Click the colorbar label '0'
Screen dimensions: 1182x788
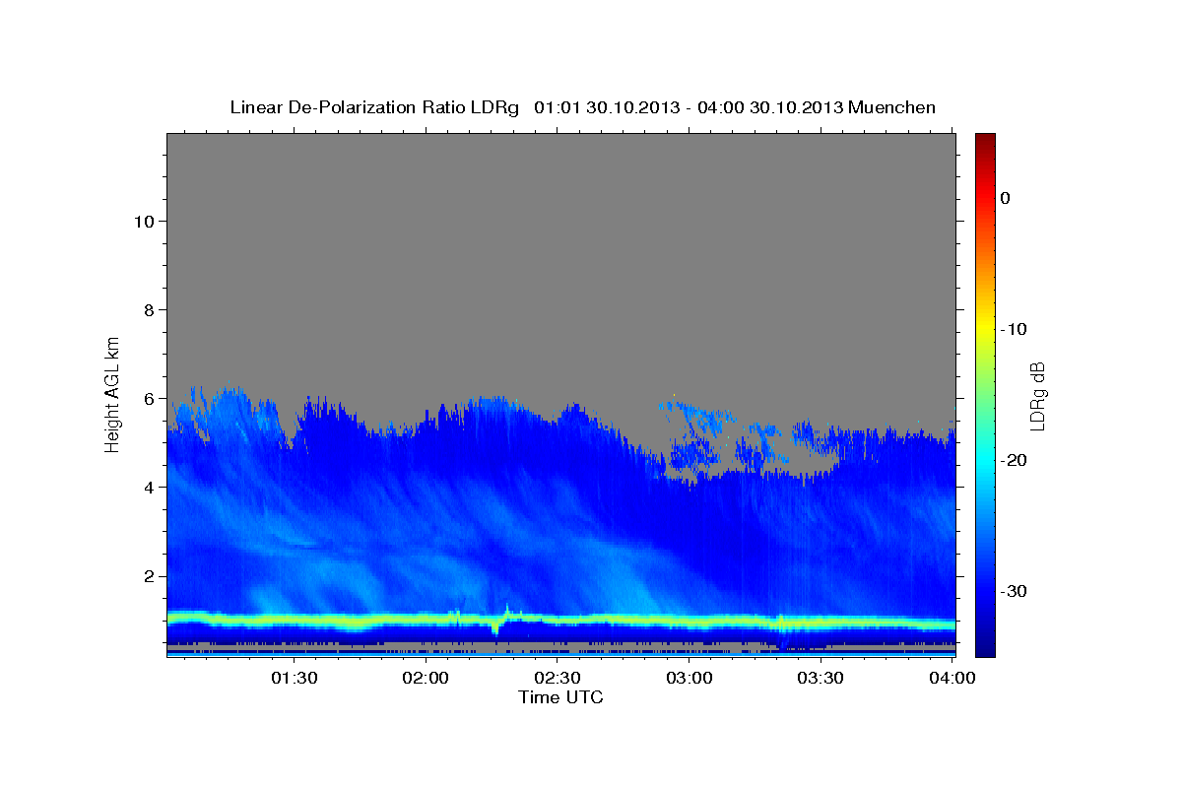tap(1005, 198)
